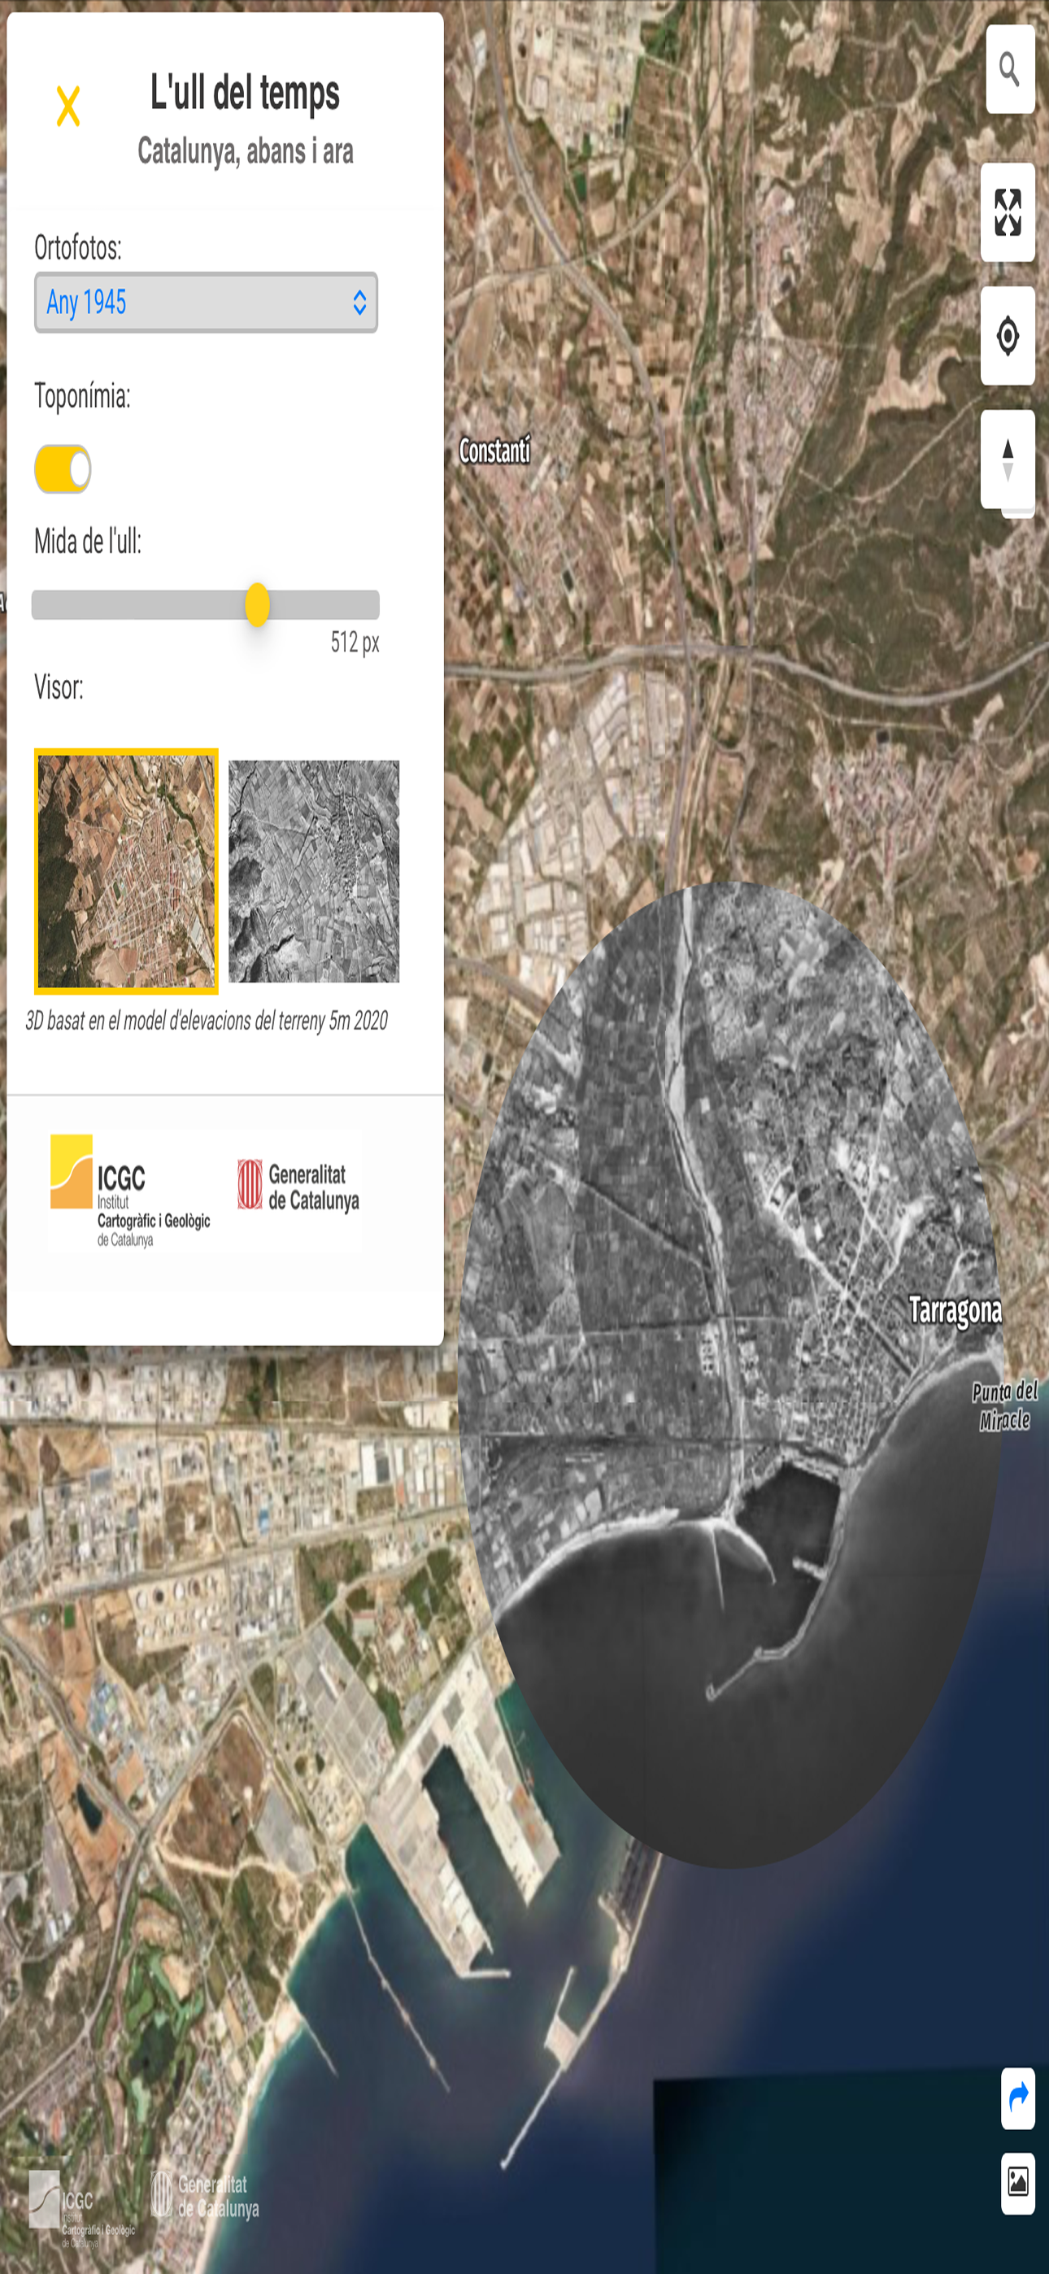The image size is (1049, 2274).
Task: Toggle the Toponímia switch
Action: 63,468
